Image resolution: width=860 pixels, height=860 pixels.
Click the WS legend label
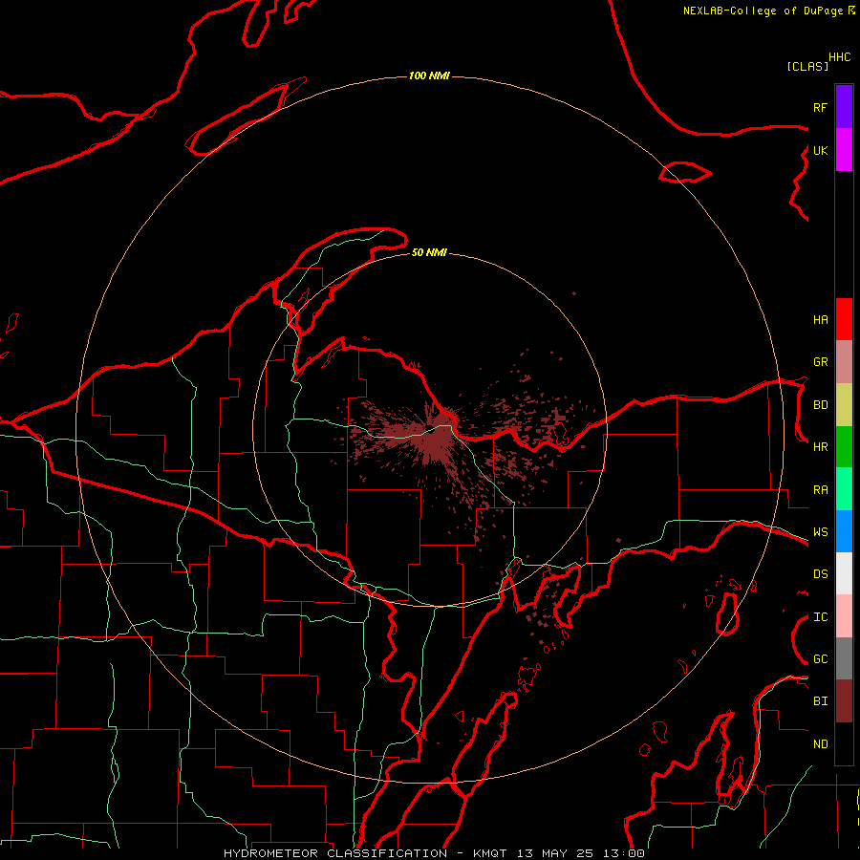pyautogui.click(x=820, y=531)
